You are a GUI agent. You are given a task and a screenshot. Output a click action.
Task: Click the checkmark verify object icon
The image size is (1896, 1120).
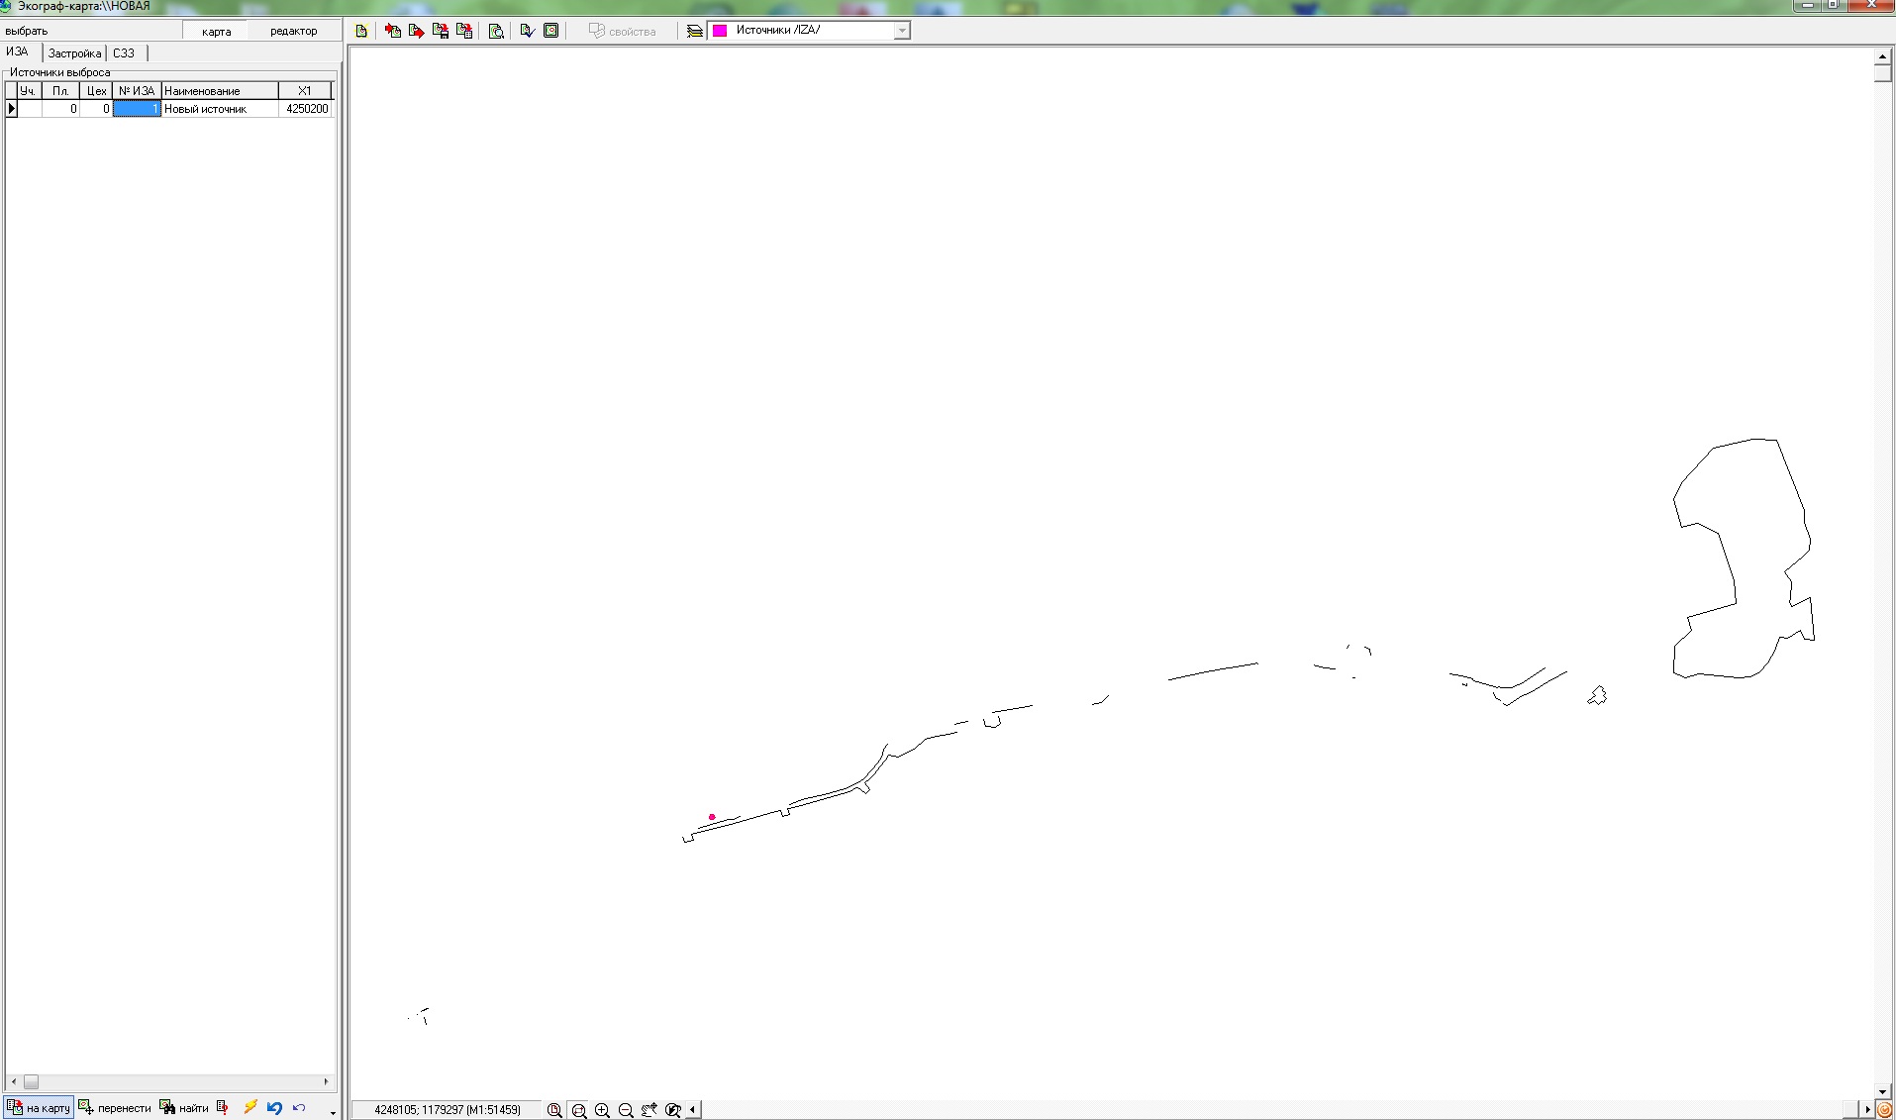click(527, 31)
